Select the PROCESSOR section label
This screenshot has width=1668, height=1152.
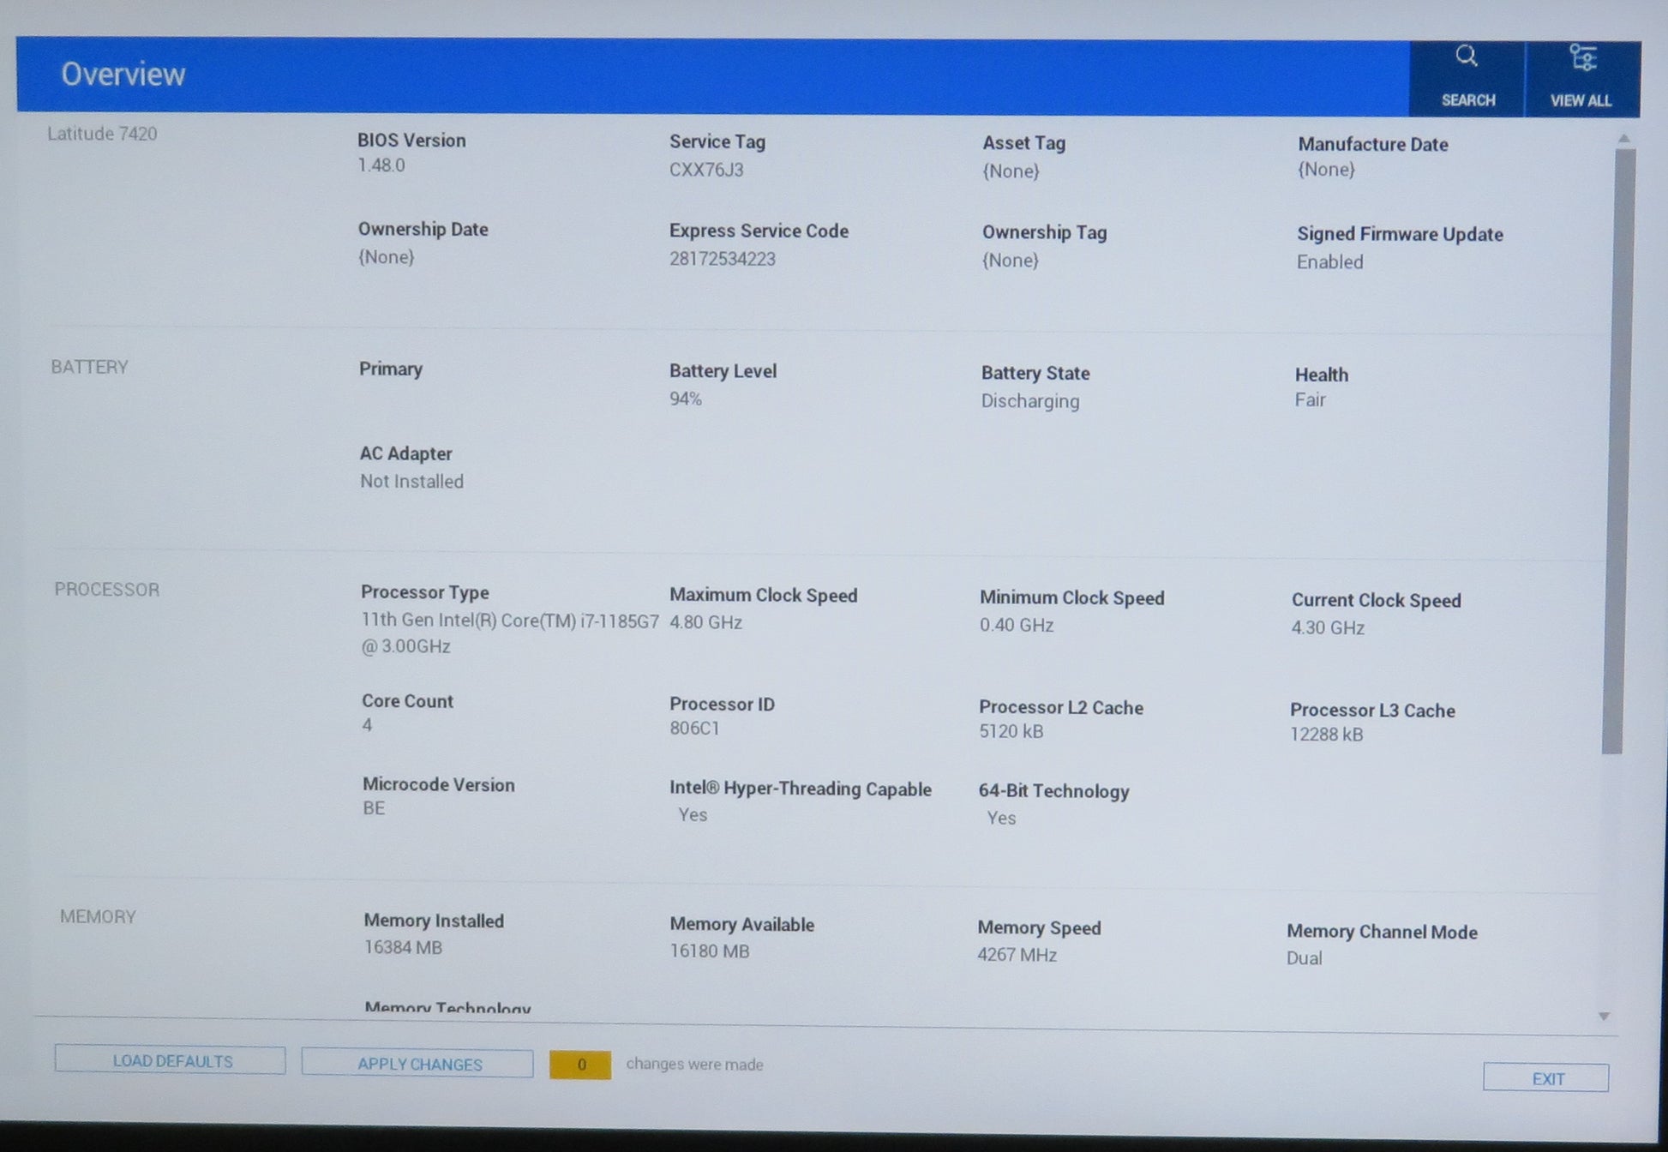click(107, 590)
